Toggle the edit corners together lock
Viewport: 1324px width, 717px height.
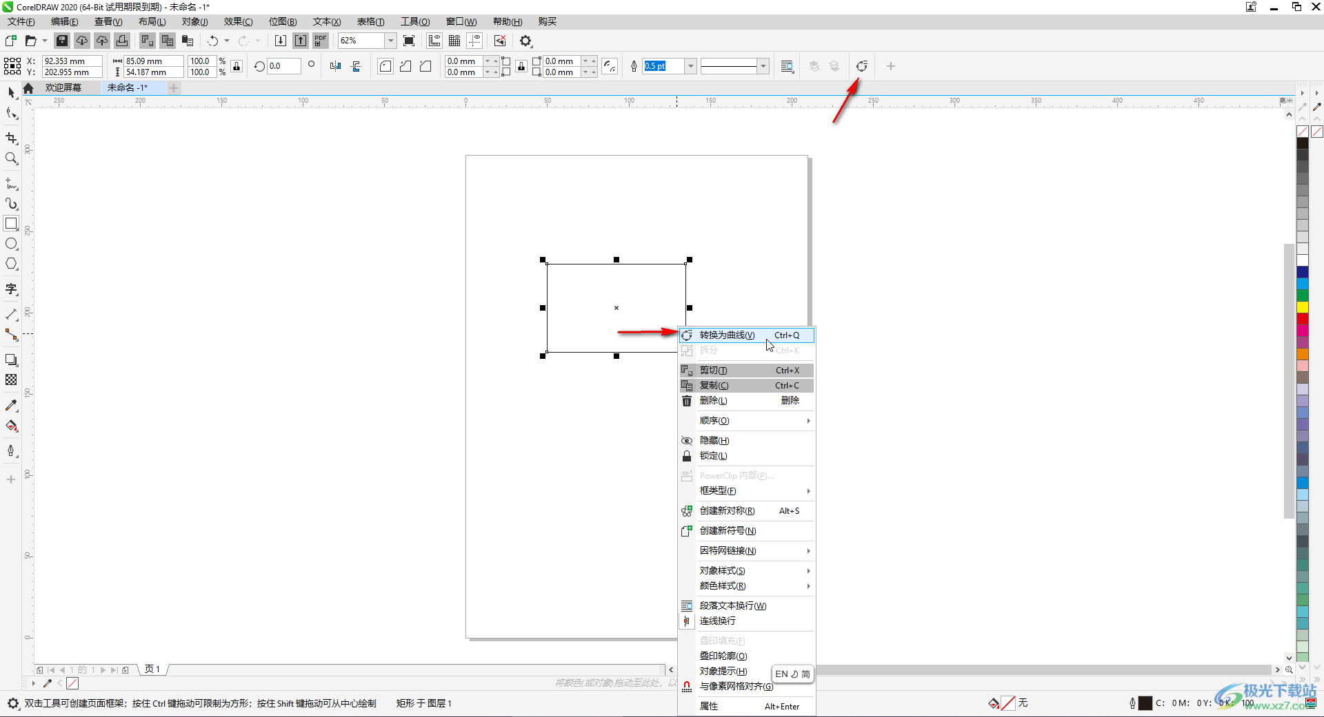521,66
